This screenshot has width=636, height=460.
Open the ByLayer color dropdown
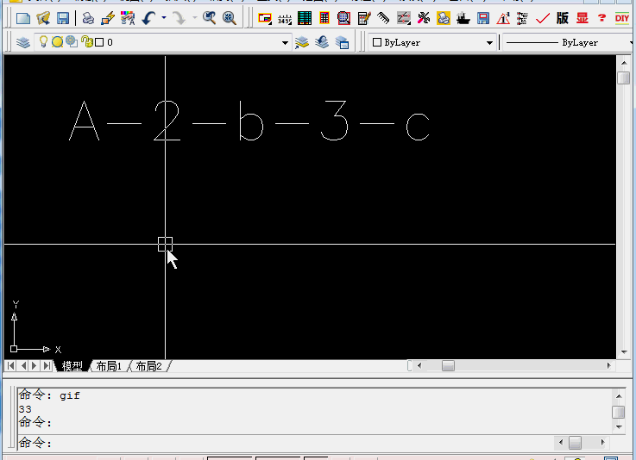pyautogui.click(x=432, y=42)
